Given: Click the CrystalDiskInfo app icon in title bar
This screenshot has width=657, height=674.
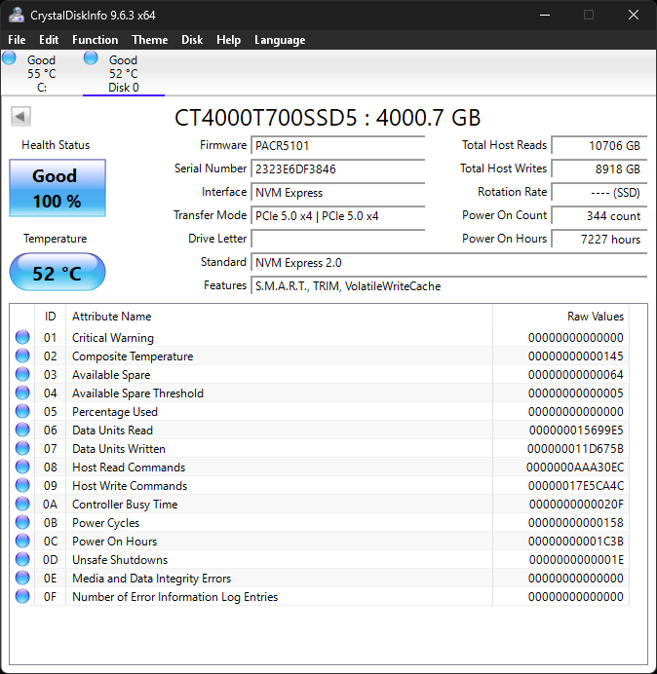Looking at the screenshot, I should (x=17, y=15).
